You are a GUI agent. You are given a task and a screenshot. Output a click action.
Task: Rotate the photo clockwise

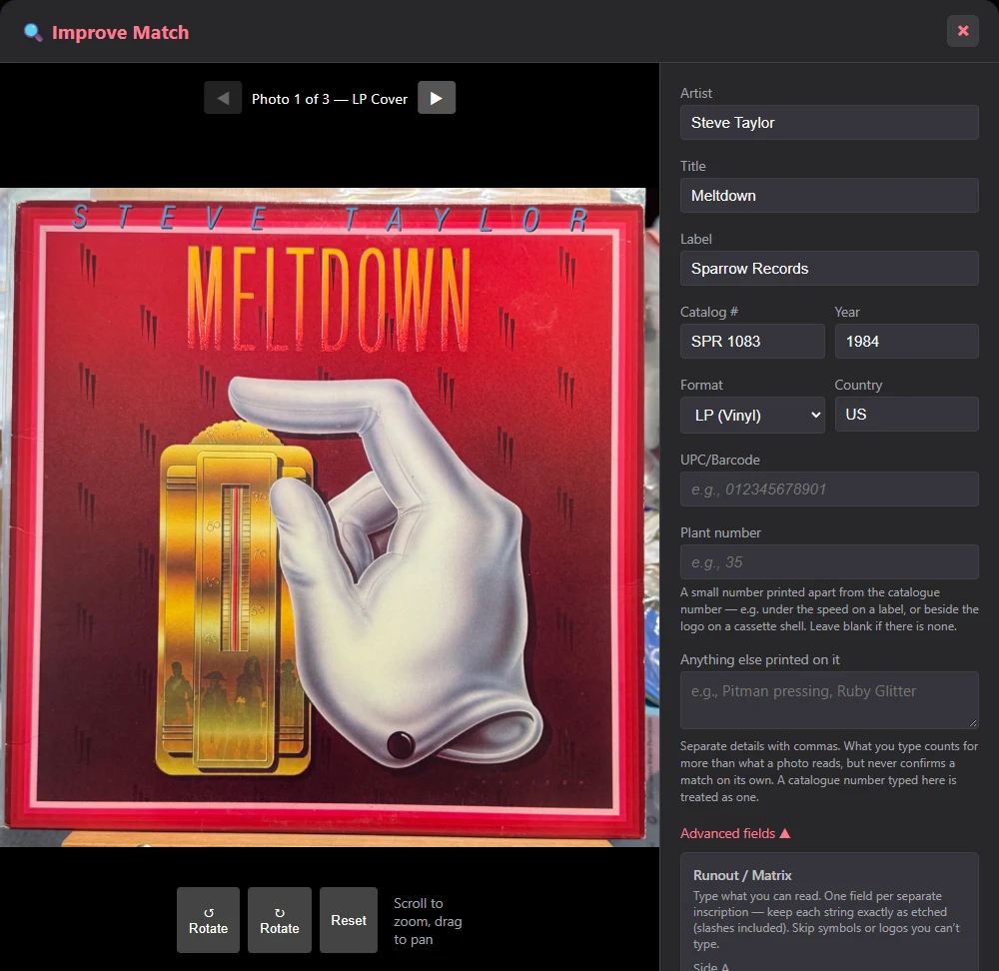(x=280, y=920)
